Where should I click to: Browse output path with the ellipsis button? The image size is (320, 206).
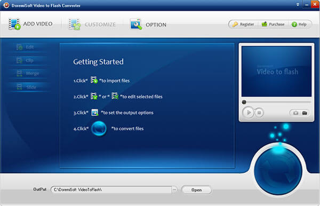tap(174, 189)
